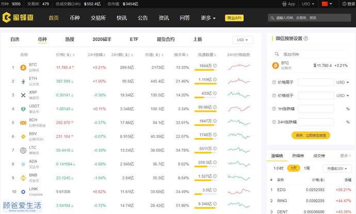The height and width of the screenshot is (214, 356).
Task: Click the 更多 link in the ranking panel
Action: coord(345,156)
